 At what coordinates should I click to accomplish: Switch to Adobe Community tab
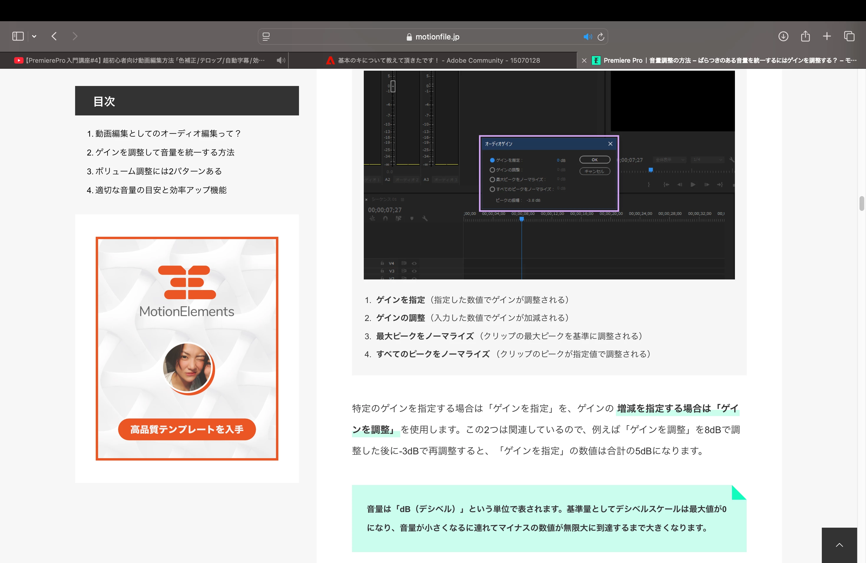click(433, 60)
